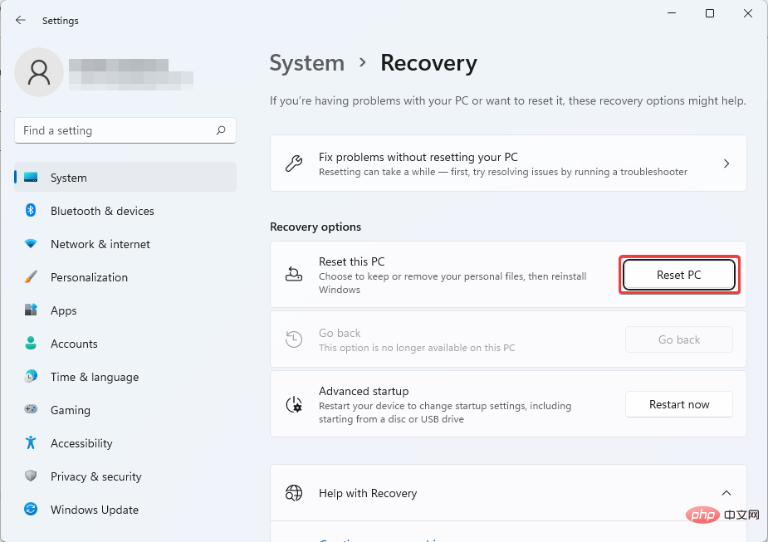
Task: Click the Time & language clock icon
Action: point(31,377)
